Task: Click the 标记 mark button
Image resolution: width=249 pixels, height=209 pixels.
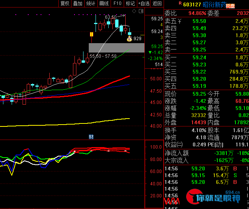Action: [x=130, y=3]
